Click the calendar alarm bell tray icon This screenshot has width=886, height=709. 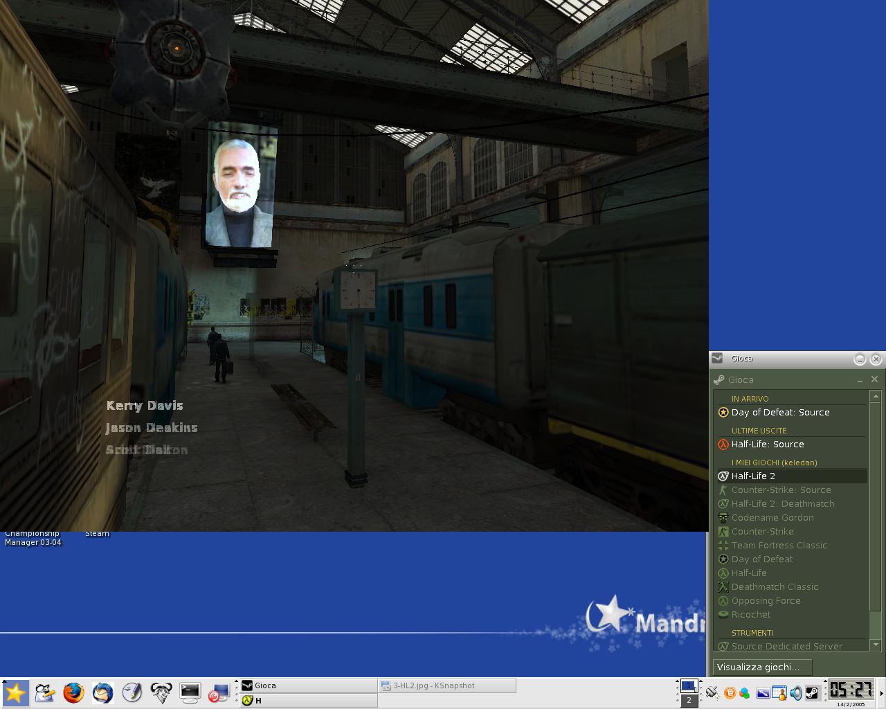tap(779, 692)
